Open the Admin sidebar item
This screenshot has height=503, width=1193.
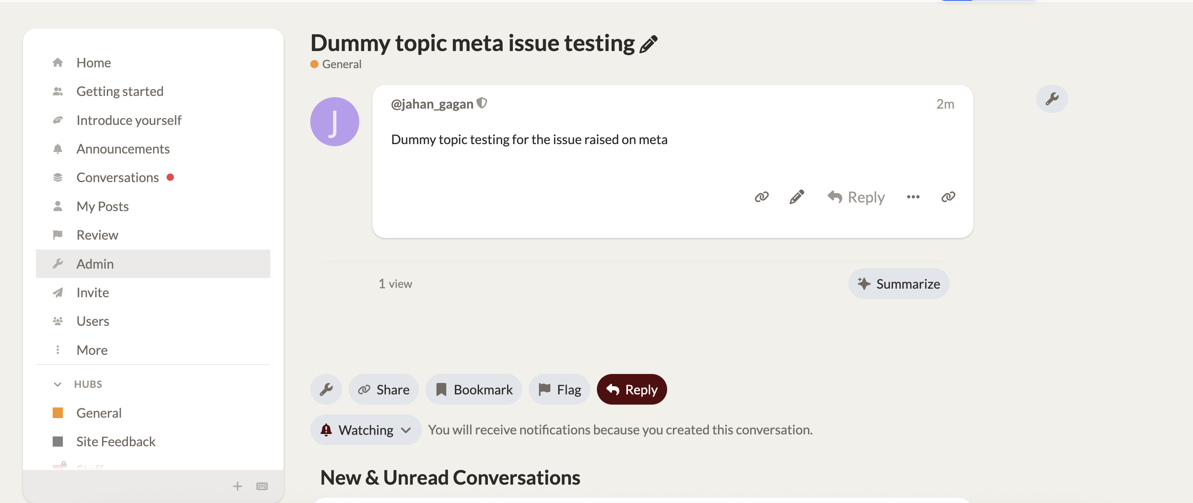[x=95, y=263]
